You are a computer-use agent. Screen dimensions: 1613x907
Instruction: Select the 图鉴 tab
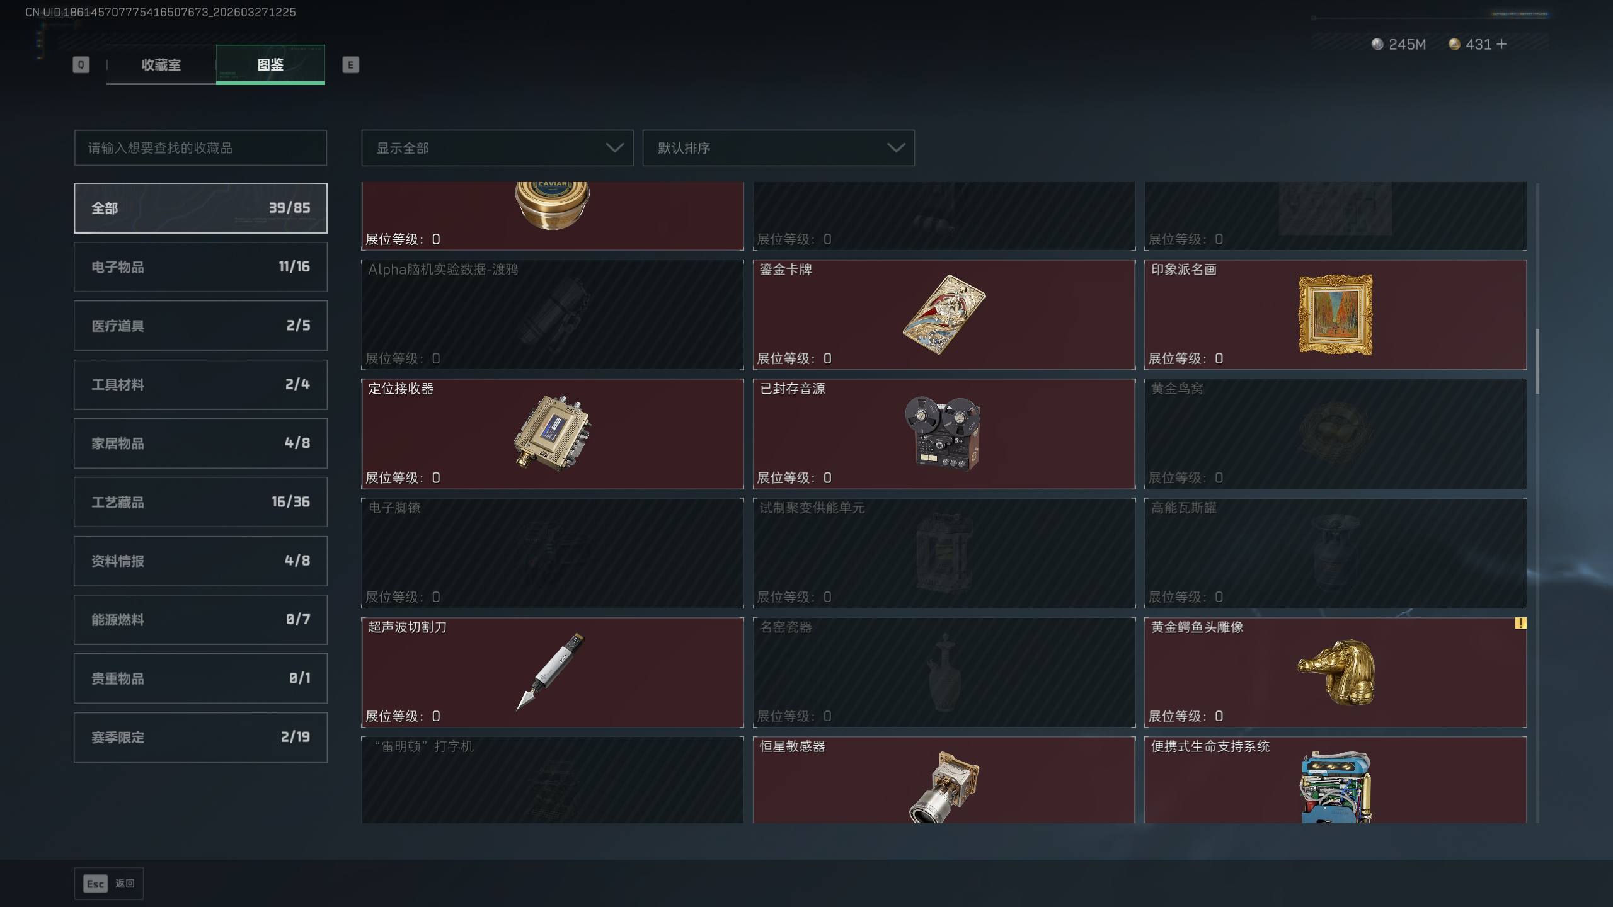coord(270,65)
